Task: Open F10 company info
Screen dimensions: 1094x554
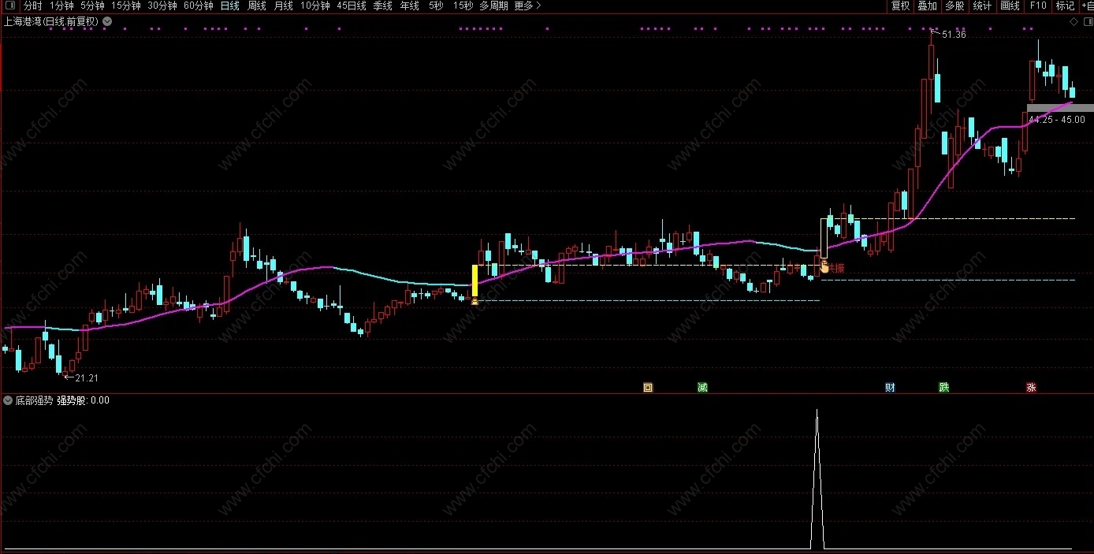Action: click(1038, 6)
